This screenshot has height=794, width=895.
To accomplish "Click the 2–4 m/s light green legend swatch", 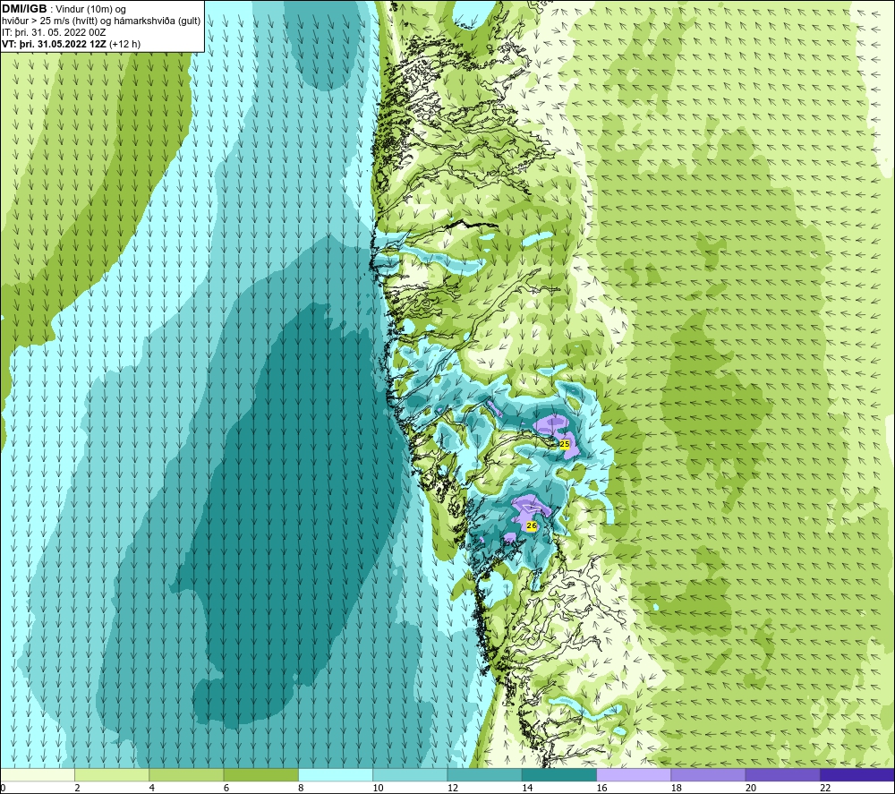I will coord(112,775).
